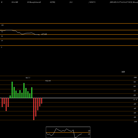Click the MR right axis label 40
The width and height of the screenshot is (138, 138).
coord(135,91)
